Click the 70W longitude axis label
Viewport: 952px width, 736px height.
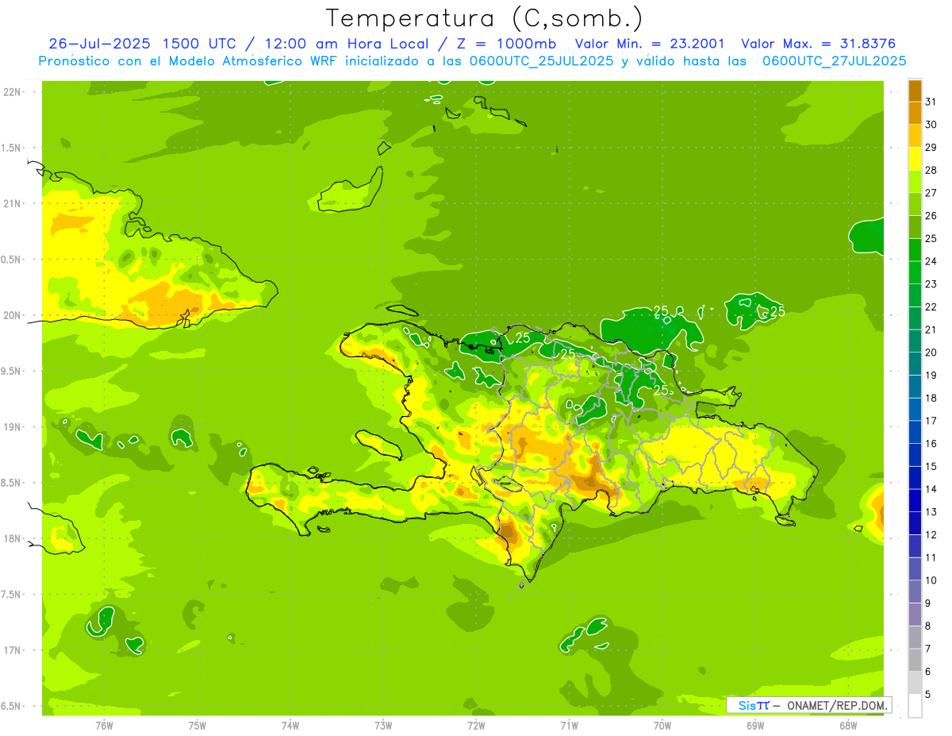tap(662, 726)
